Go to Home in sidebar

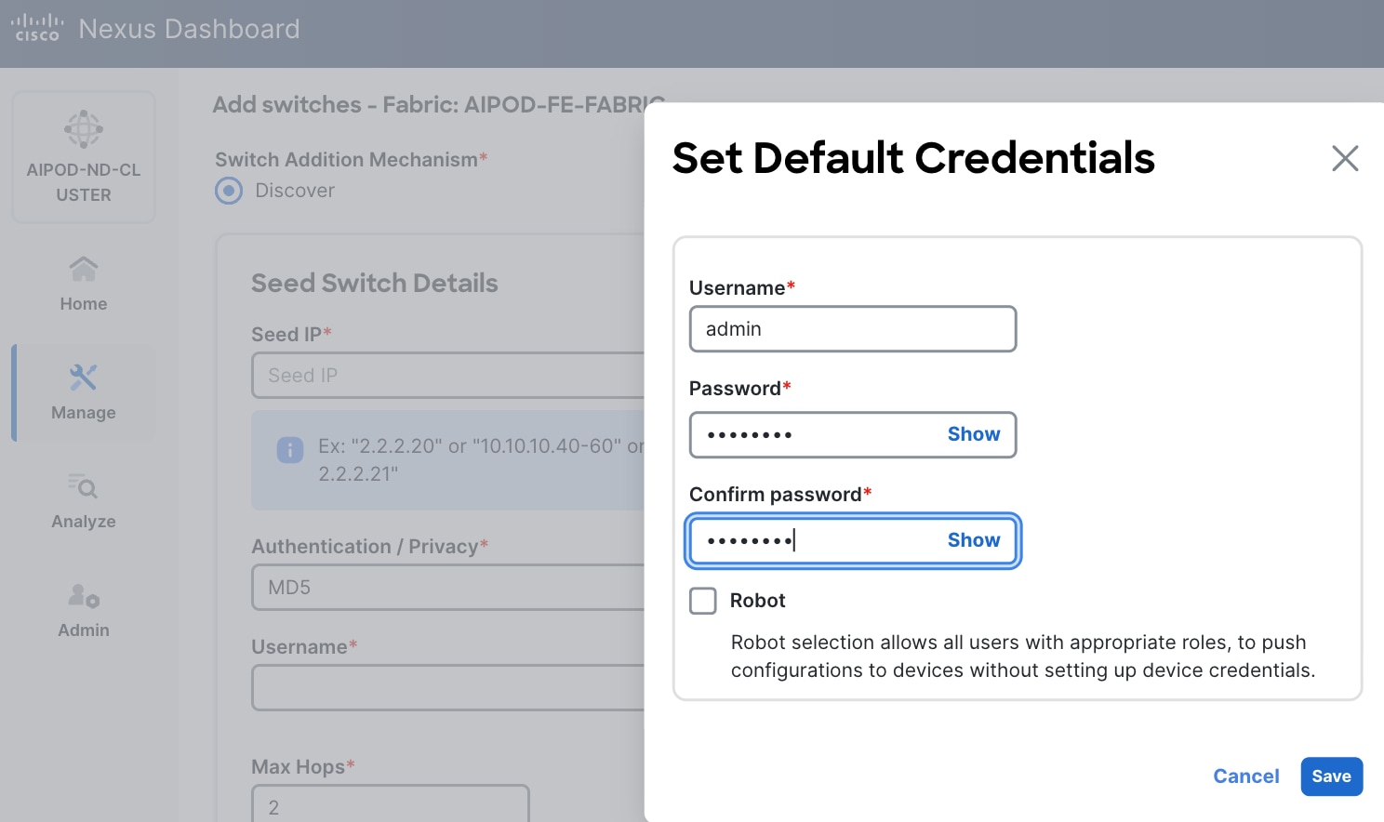pyautogui.click(x=84, y=284)
